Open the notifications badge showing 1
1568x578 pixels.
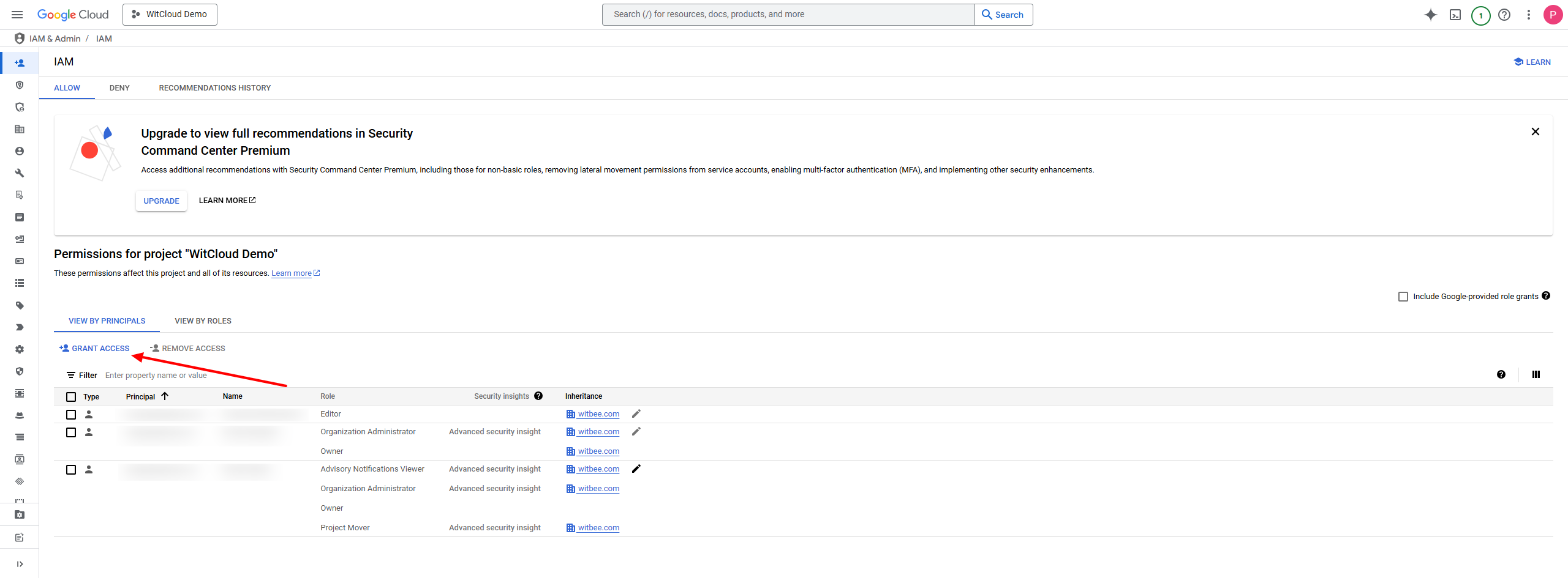1480,15
